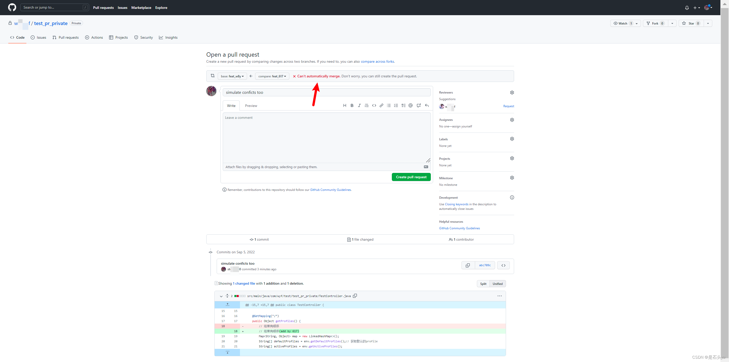Click the Create pull request button
Viewport: 729px width, 362px height.
tap(411, 177)
